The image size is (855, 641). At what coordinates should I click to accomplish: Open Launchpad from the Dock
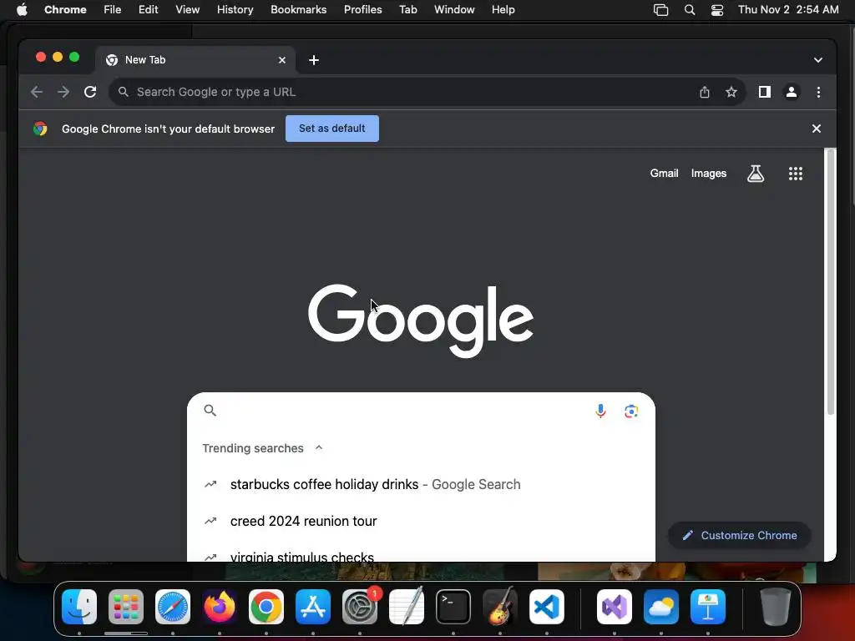[126, 607]
